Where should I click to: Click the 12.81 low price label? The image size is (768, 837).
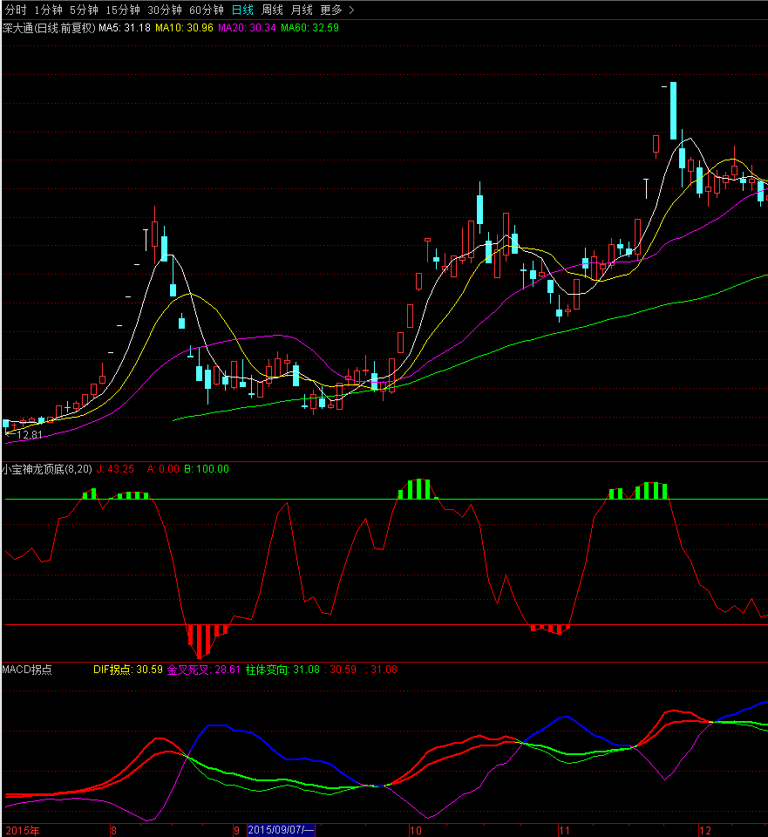pos(28,434)
